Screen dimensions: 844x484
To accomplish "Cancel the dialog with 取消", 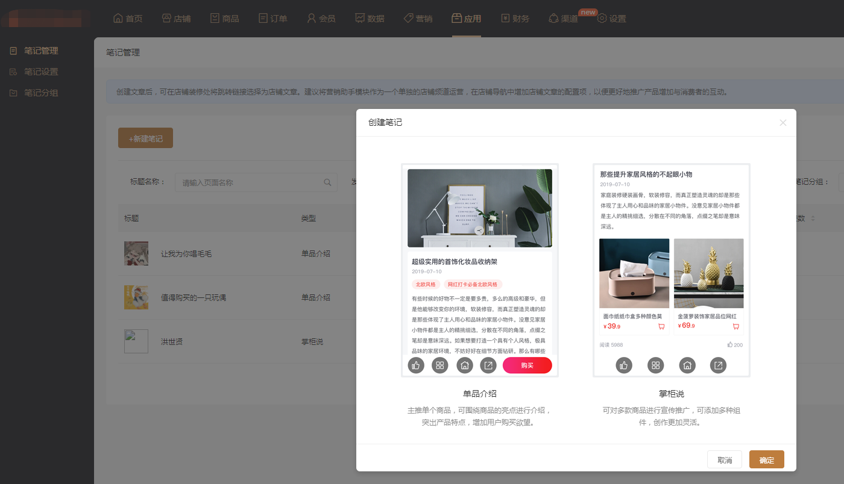I will pyautogui.click(x=725, y=460).
